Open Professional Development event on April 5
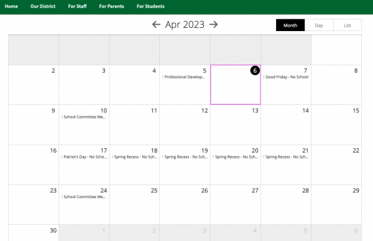The width and height of the screenshot is (373, 241). [184, 77]
